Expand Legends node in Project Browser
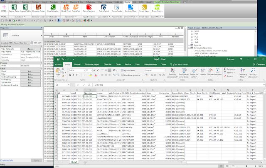Viewport: 266px width, 168px height. click(189, 45)
